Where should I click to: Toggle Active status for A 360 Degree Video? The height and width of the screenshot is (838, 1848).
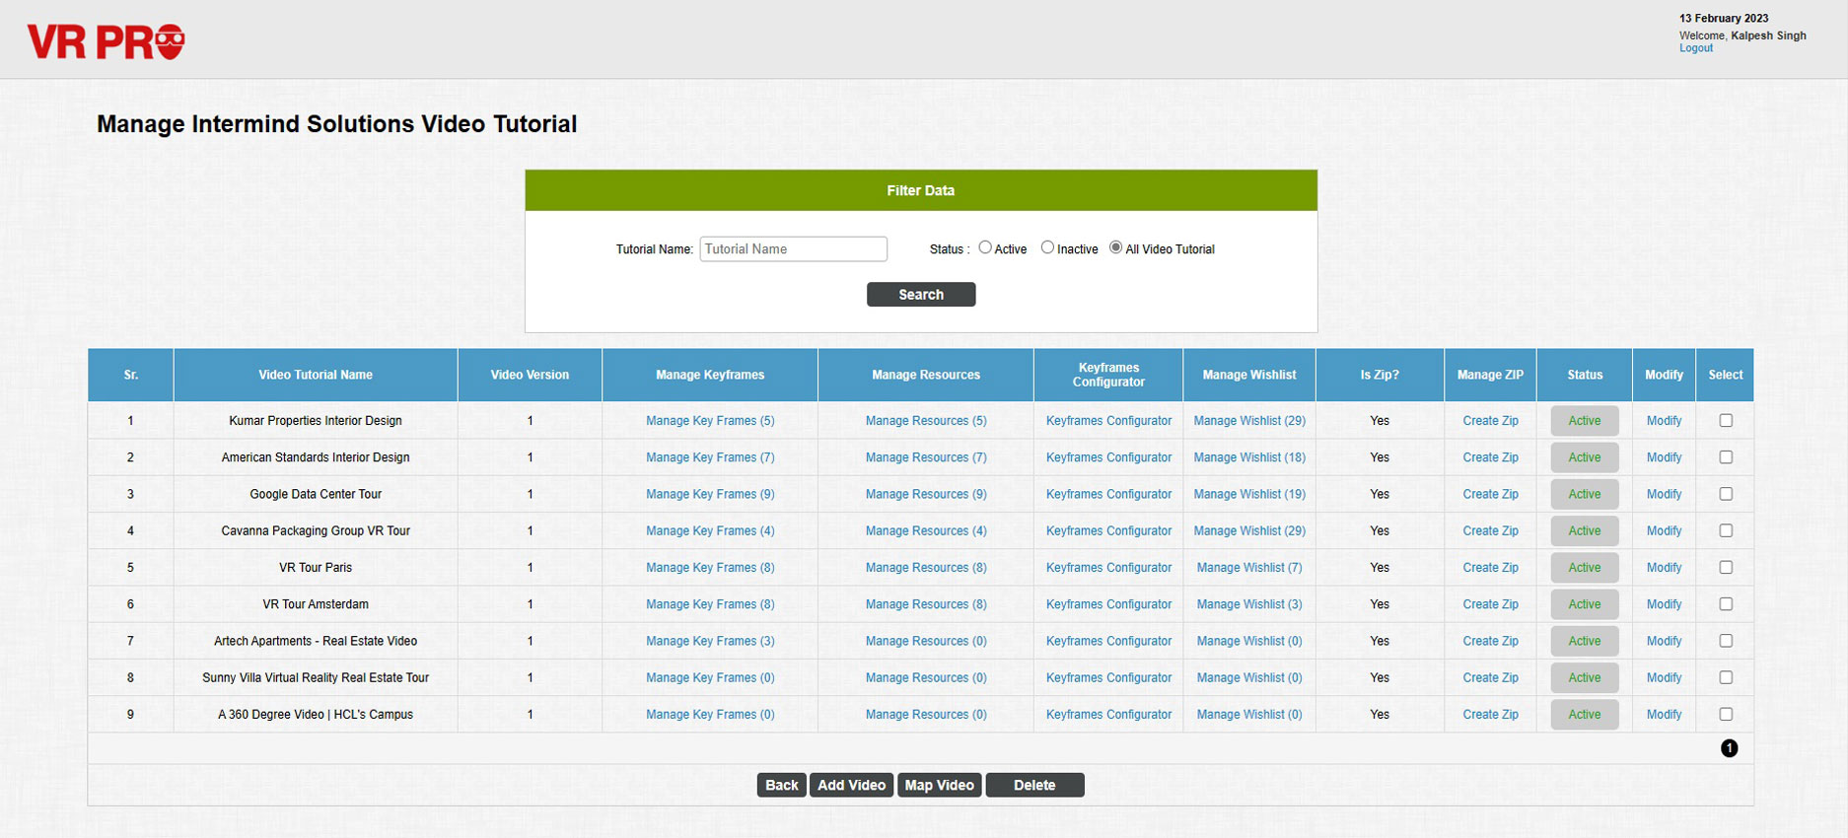pyautogui.click(x=1585, y=714)
